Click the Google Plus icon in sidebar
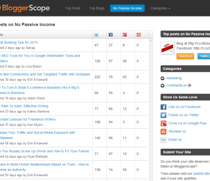Image resolution: width=210 pixels, height=181 pixels. 163,123
